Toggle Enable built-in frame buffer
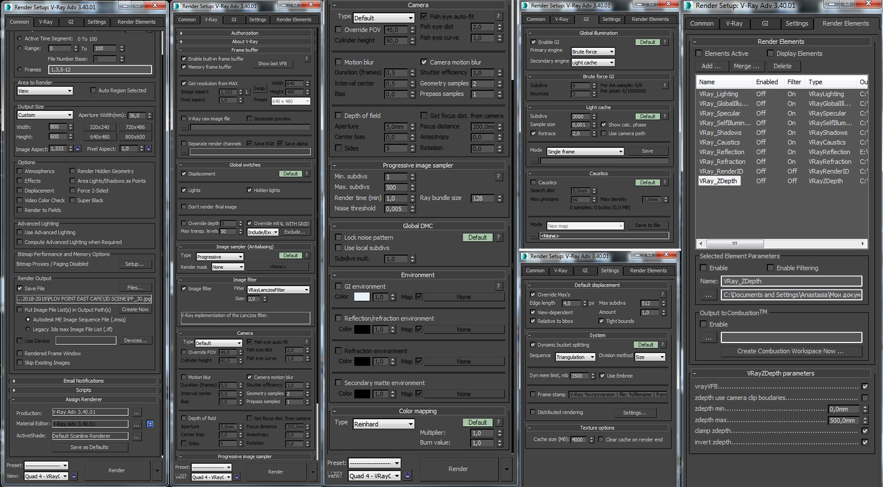883x487 pixels. point(183,59)
